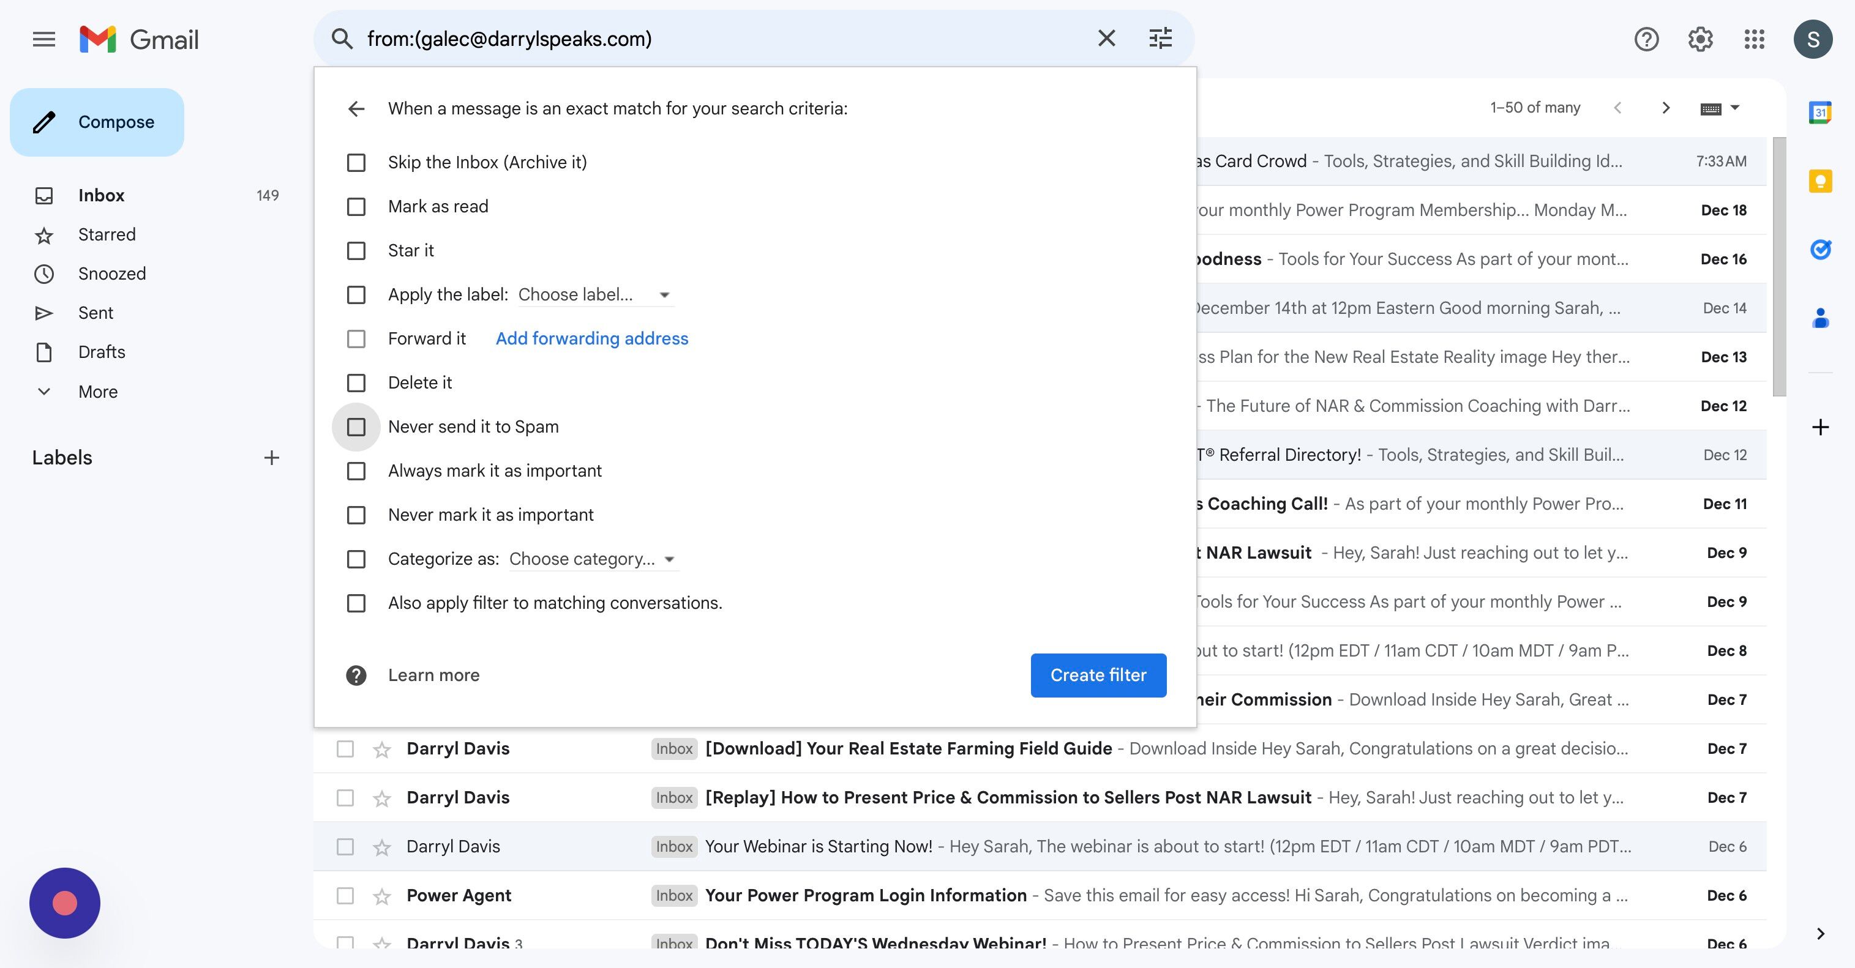
Task: Open the Starred folder
Action: click(x=107, y=234)
